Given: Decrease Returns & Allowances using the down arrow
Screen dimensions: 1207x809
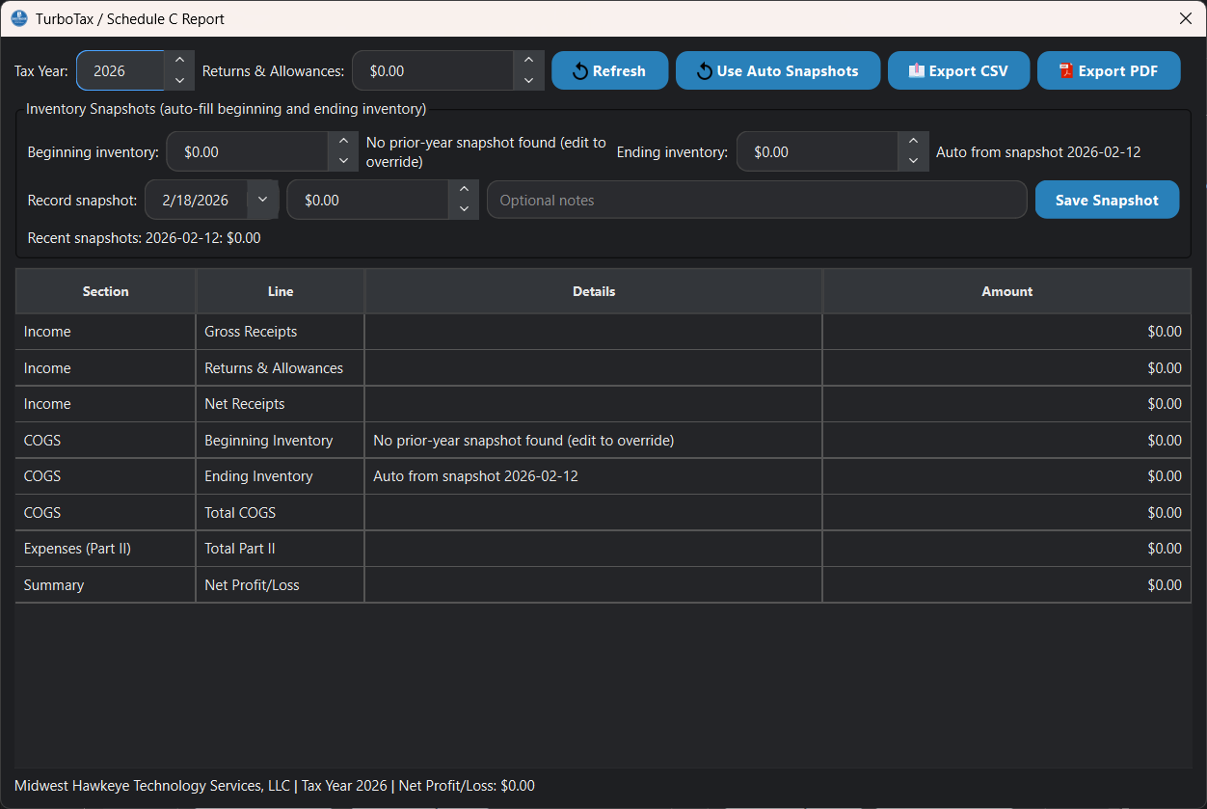Looking at the screenshot, I should (x=528, y=79).
